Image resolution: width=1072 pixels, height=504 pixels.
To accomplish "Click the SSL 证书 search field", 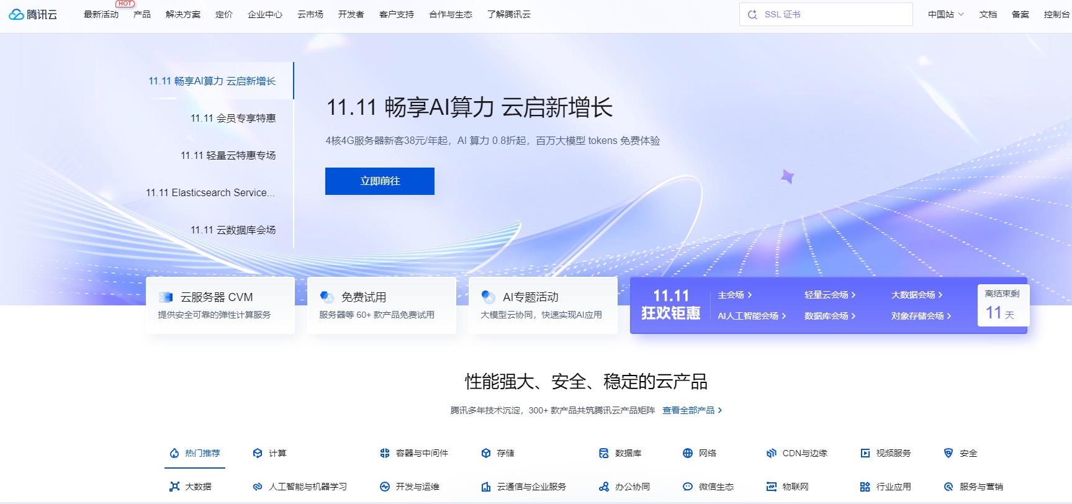I will pos(826,14).
